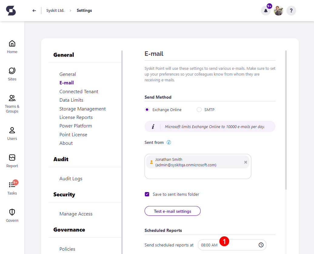Screen dimensions: 314x254
Task: Open the Home section from the sidebar
Action: pyautogui.click(x=12, y=46)
